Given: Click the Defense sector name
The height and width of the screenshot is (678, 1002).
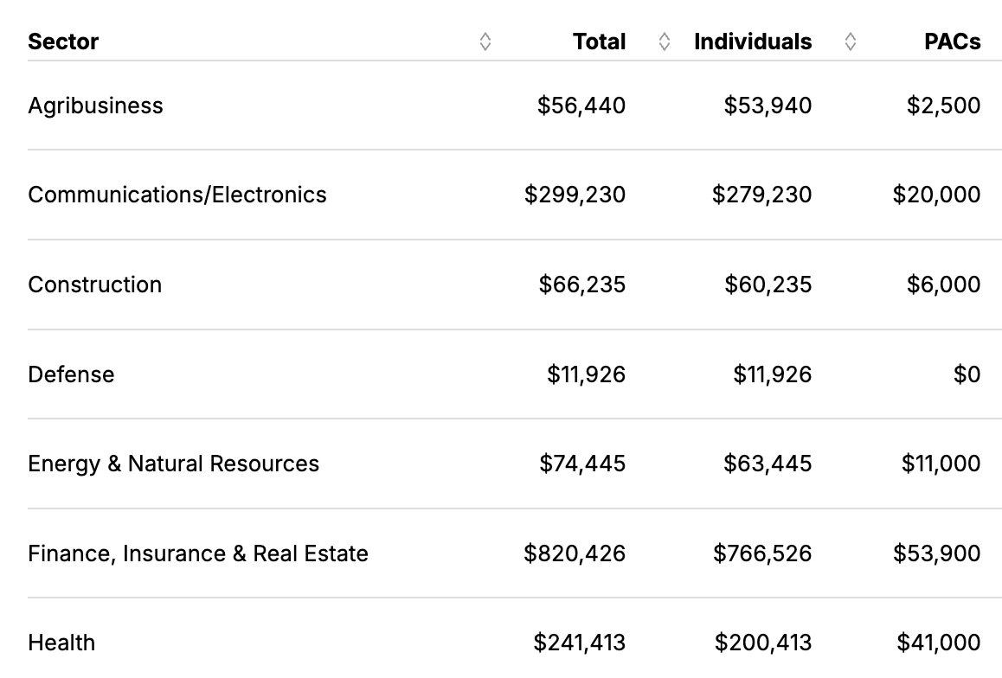Looking at the screenshot, I should coord(71,374).
